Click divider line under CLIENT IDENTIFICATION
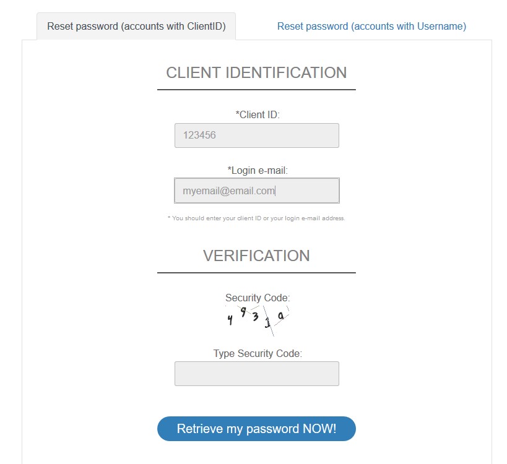507x464 pixels. [x=256, y=90]
